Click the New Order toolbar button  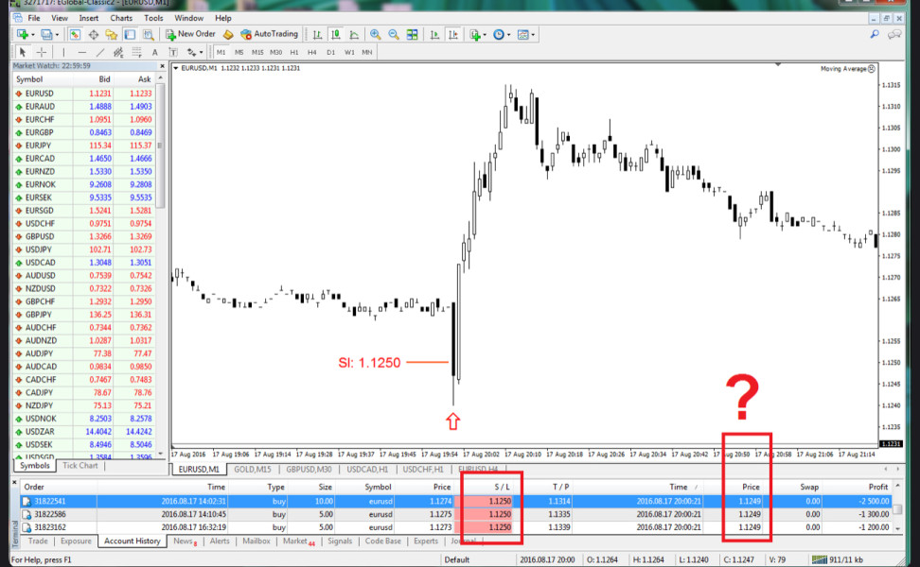tap(190, 34)
